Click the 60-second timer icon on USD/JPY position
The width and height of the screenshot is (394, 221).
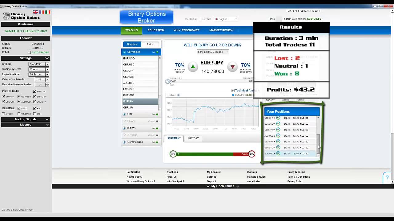click(278, 130)
